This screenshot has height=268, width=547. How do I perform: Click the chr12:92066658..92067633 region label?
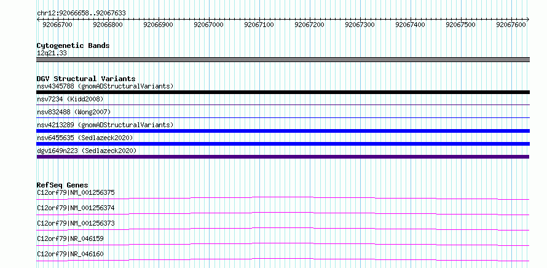(x=81, y=13)
